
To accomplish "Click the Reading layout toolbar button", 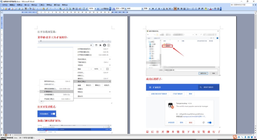I will pyautogui.click(x=105, y=8).
